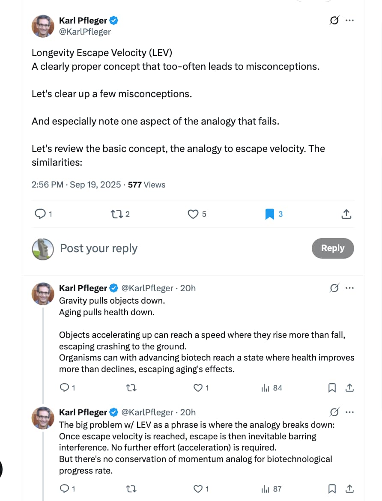View analytics showing 84 views
The height and width of the screenshot is (501, 382).
(x=272, y=388)
